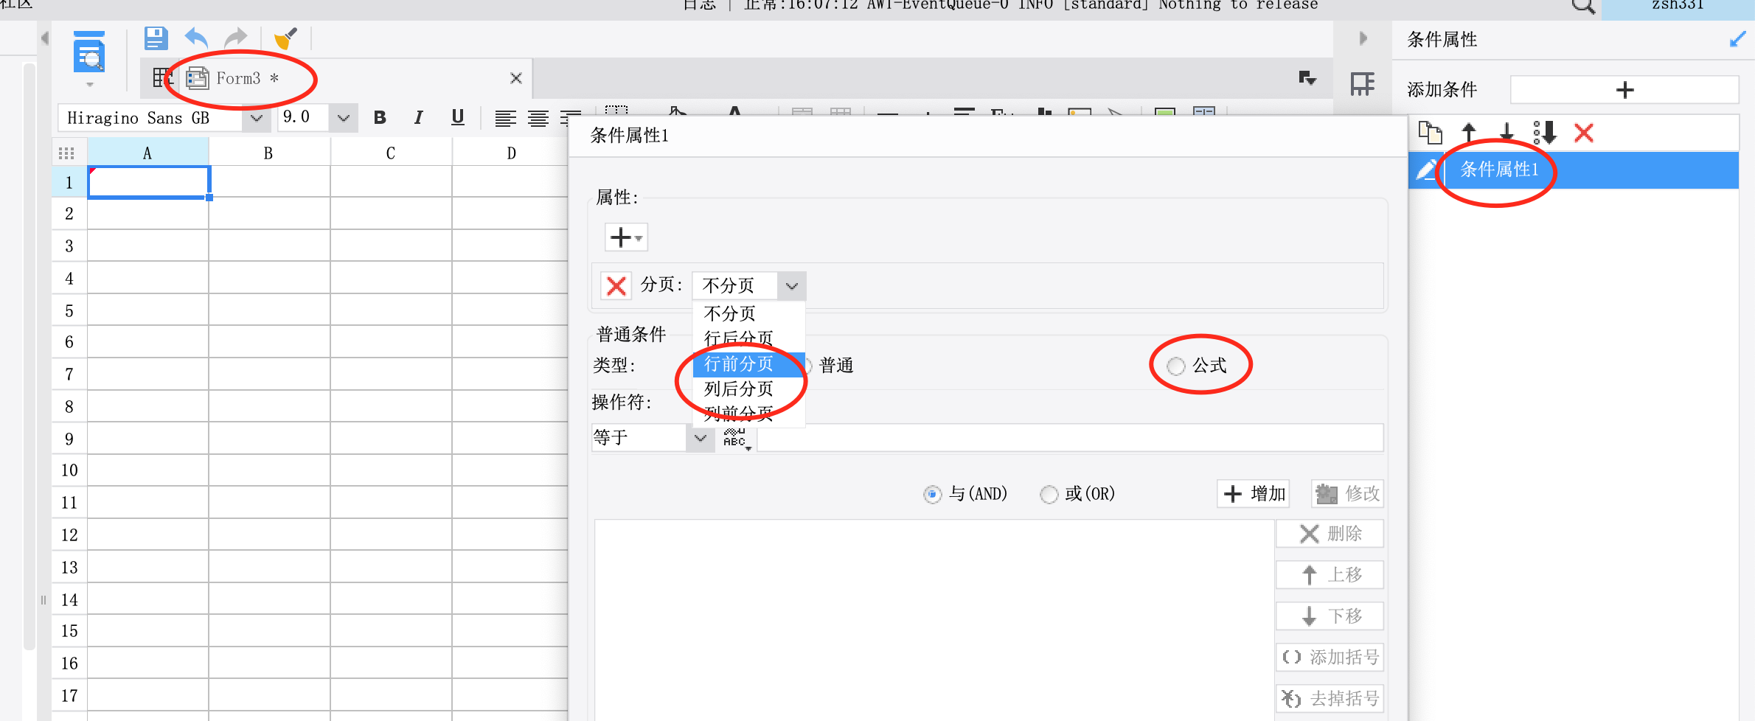Open the zsh331 user account
This screenshot has width=1755, height=721.
tap(1678, 6)
